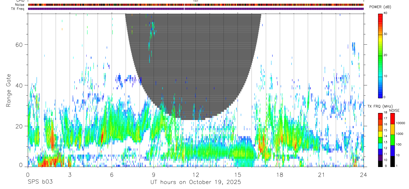Screen dimensions: 409x189
Task: Click the 15 tick on the UT hours axis
Action: [237, 175]
